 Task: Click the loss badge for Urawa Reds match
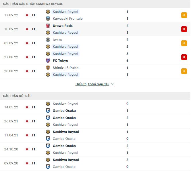tap(184, 29)
